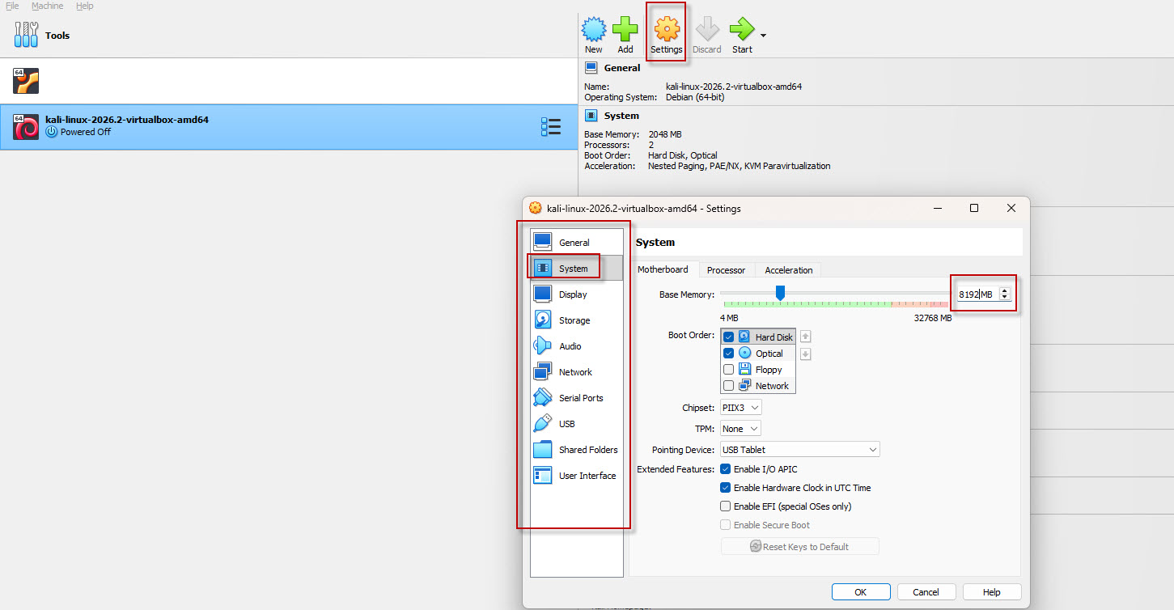Uncheck Hard Disk in boot order

[x=728, y=337]
